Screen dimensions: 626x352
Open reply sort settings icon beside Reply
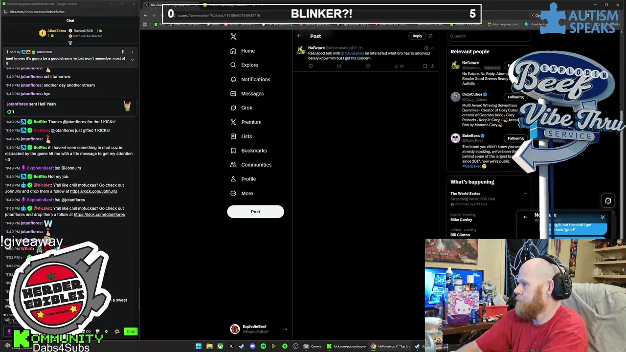[430, 36]
